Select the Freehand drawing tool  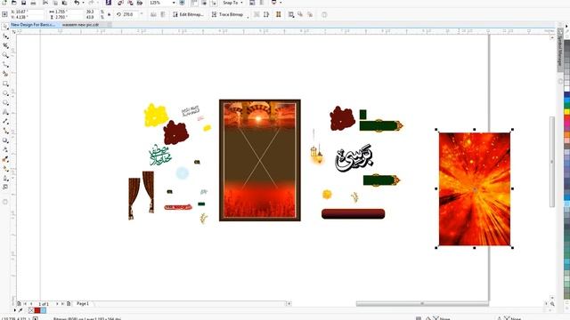(5, 65)
